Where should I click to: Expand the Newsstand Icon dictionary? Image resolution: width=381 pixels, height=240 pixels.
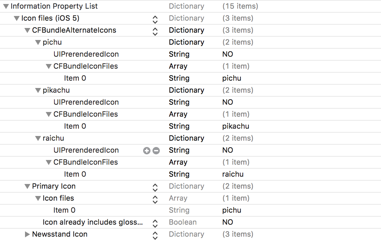(27, 234)
